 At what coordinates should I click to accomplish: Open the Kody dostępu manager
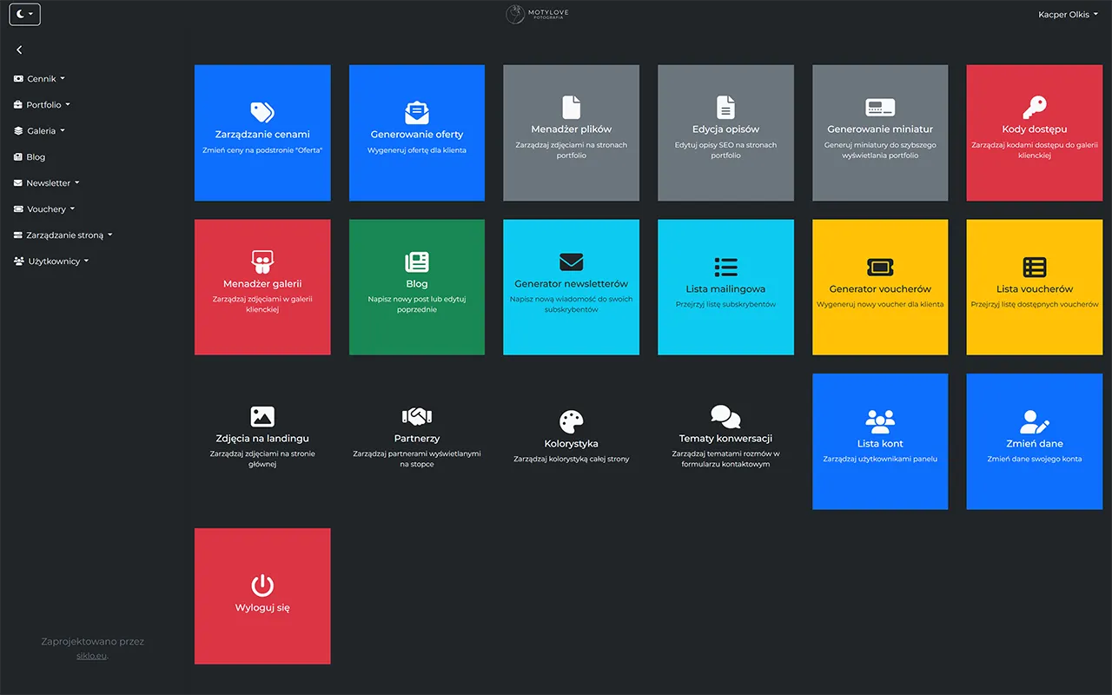click(x=1034, y=132)
